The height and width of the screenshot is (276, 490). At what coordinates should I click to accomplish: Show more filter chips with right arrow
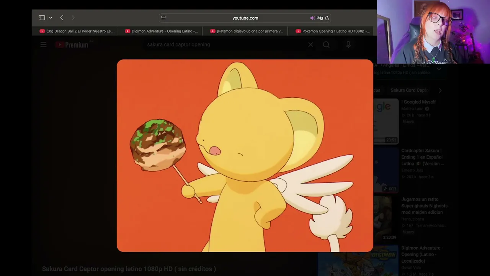click(440, 90)
